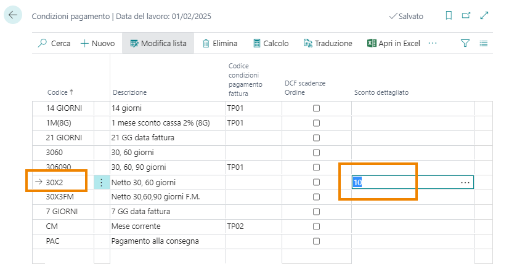Open page in new window icon
The width and height of the screenshot is (509, 264).
tap(466, 15)
